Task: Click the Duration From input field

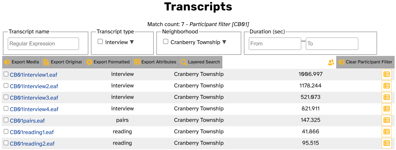Action: [x=275, y=44]
